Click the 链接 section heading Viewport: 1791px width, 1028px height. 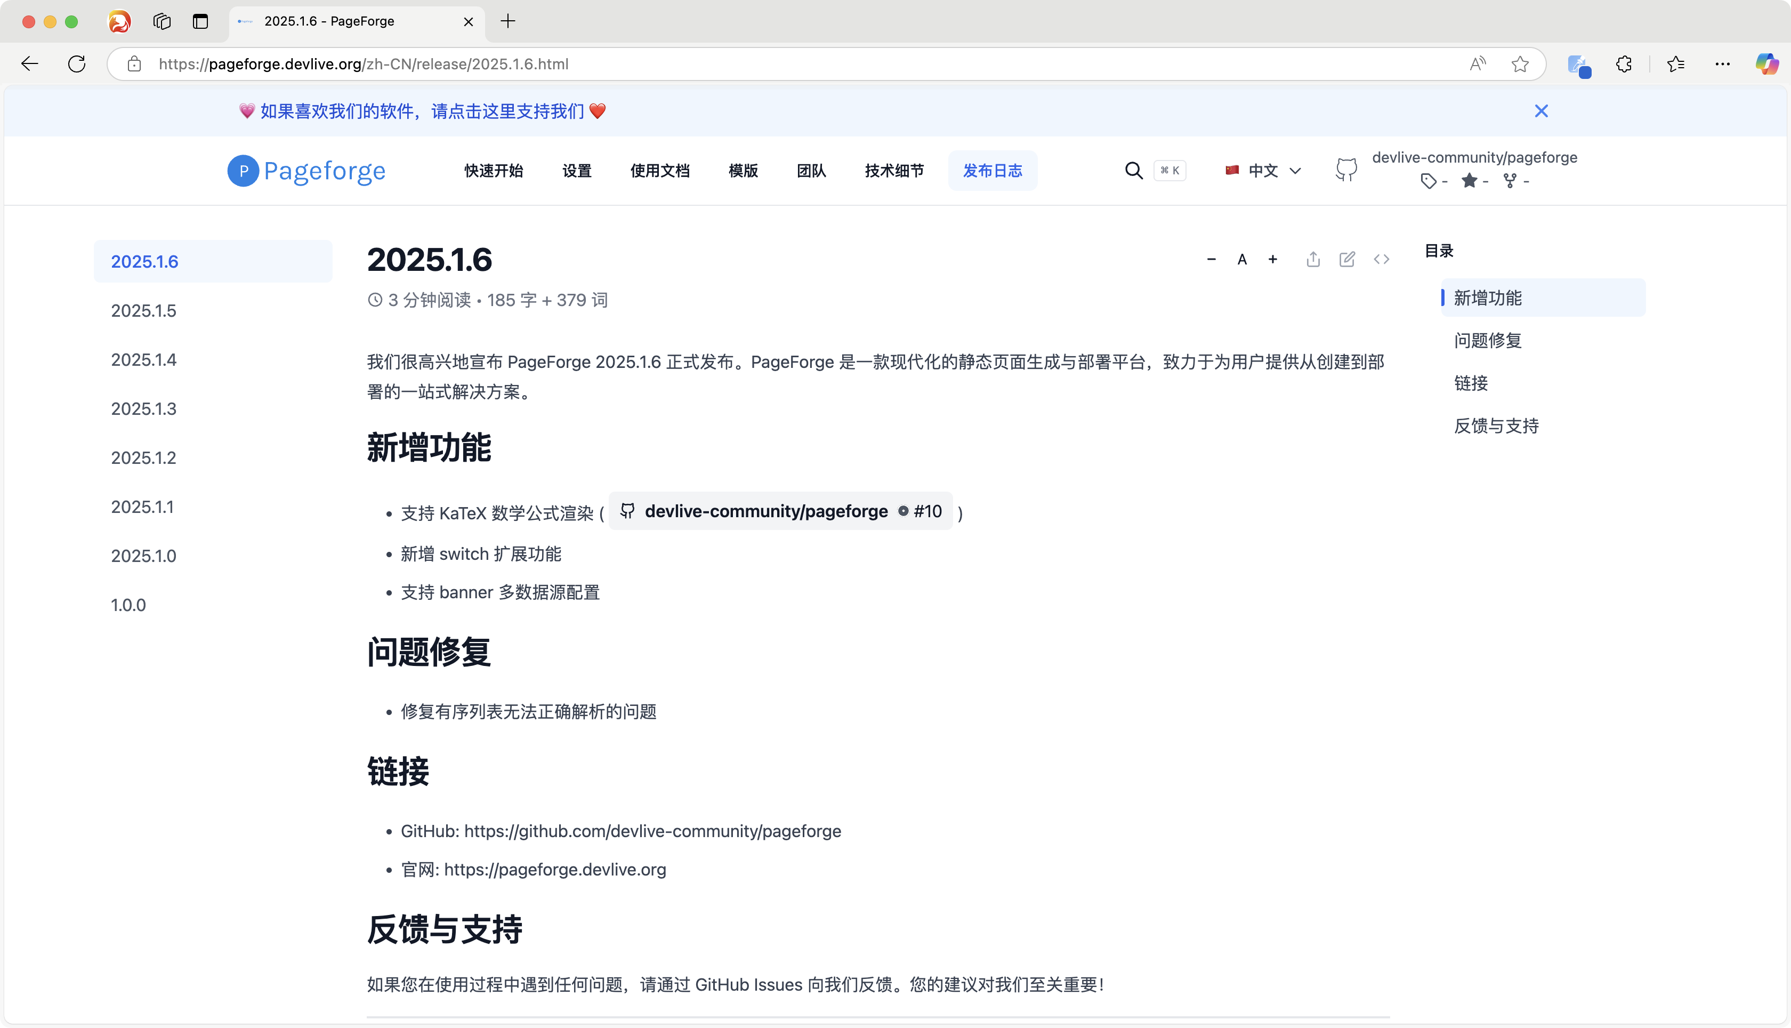click(x=398, y=771)
